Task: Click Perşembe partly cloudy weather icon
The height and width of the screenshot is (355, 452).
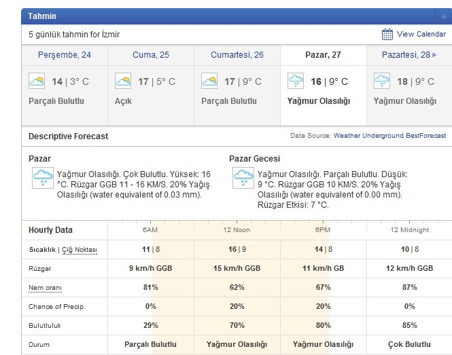Action: [x=37, y=82]
